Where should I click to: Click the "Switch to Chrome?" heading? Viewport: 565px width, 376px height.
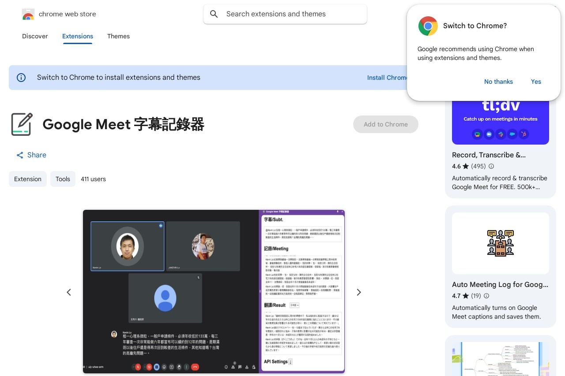pos(475,26)
